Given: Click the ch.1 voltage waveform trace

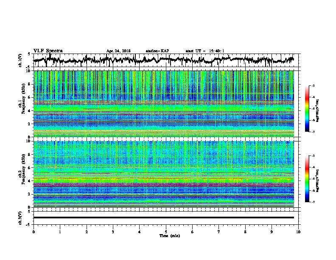Looking at the screenshot, I should click(163, 60).
